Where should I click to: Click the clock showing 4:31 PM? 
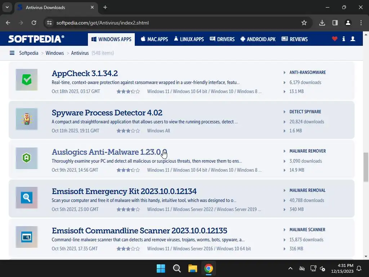(x=346, y=265)
